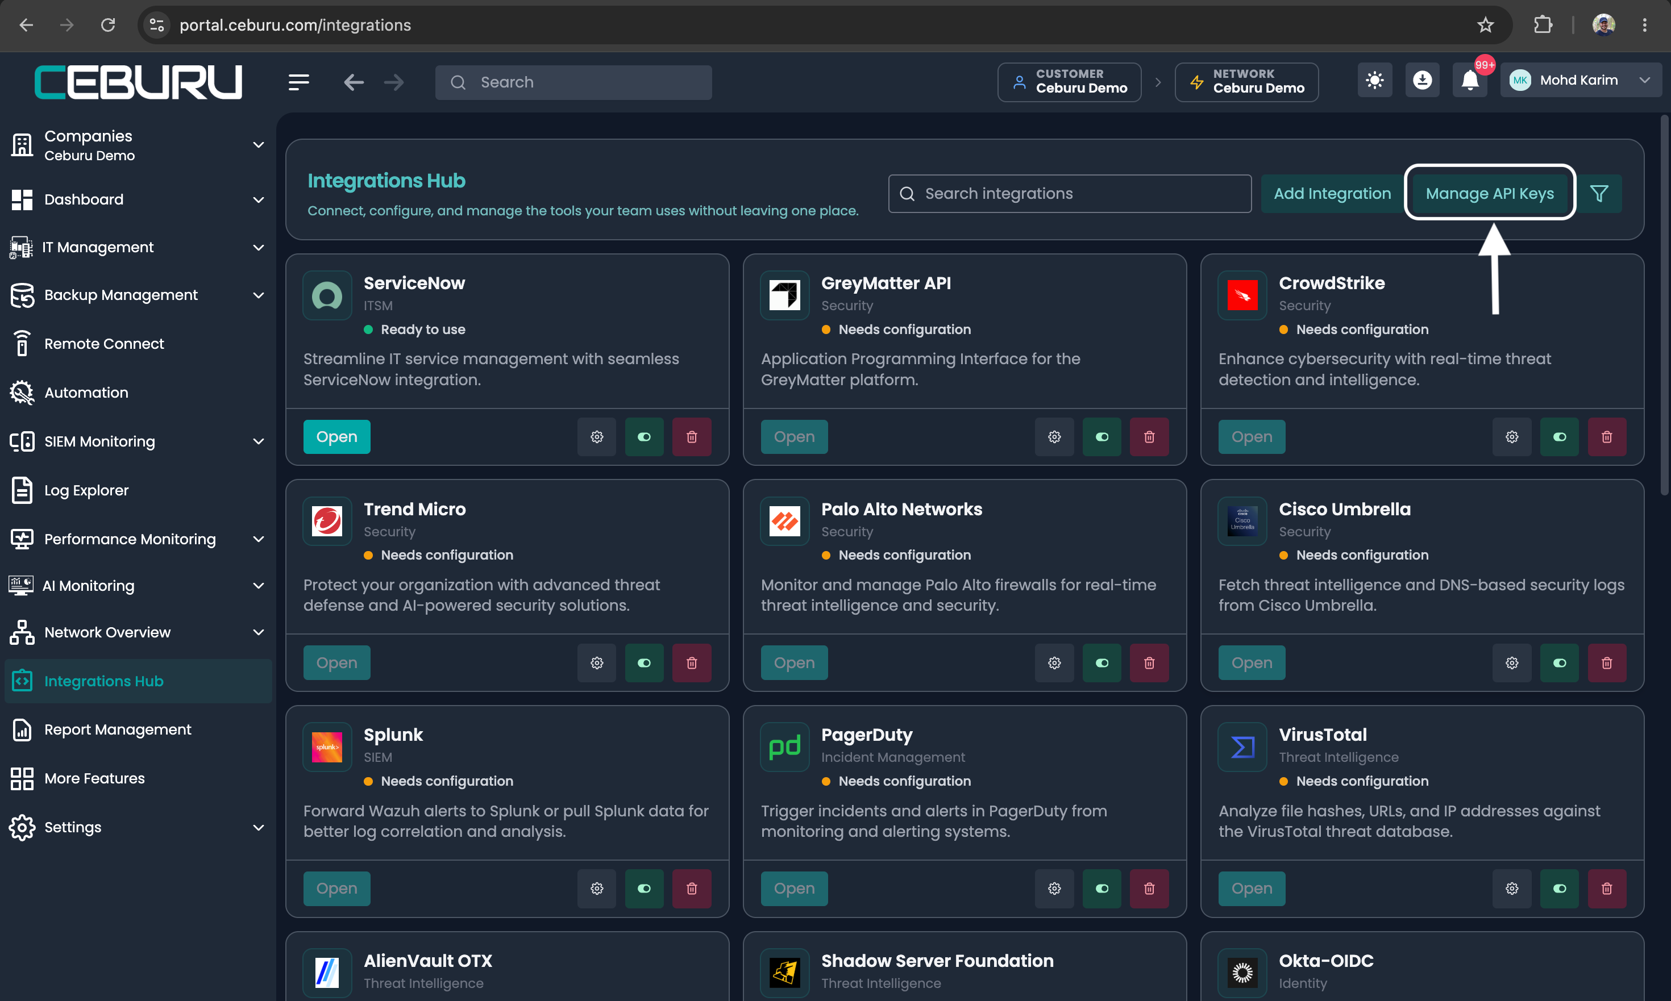The height and width of the screenshot is (1001, 1671).
Task: Delete the ServiceNow integration
Action: point(692,437)
